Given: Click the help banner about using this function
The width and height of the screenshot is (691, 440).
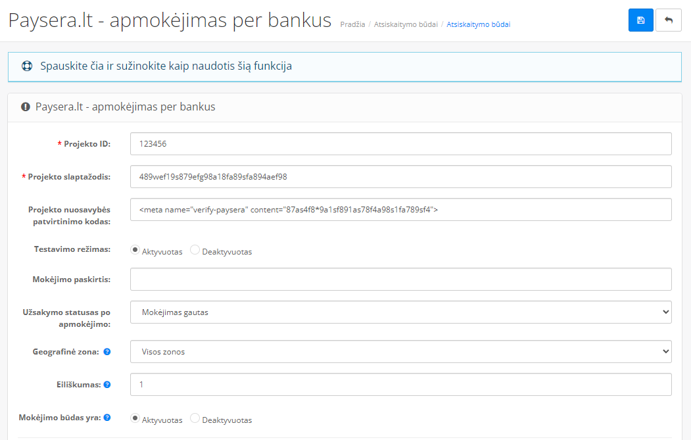Looking at the screenshot, I should click(166, 66).
